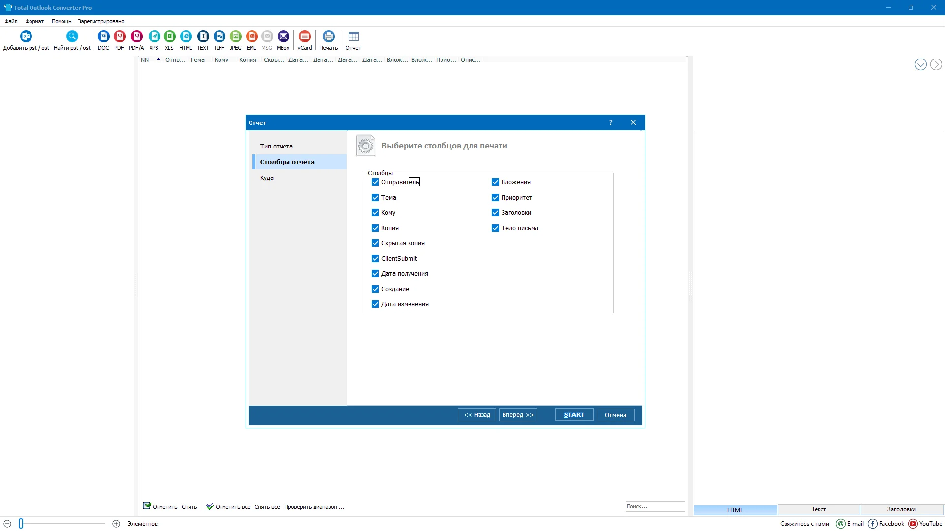The image size is (945, 531).
Task: Click the round right-arrow icon in the preview pane
Action: point(936,64)
